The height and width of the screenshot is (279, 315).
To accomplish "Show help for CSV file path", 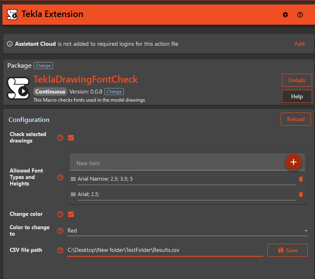I will point(60,250).
